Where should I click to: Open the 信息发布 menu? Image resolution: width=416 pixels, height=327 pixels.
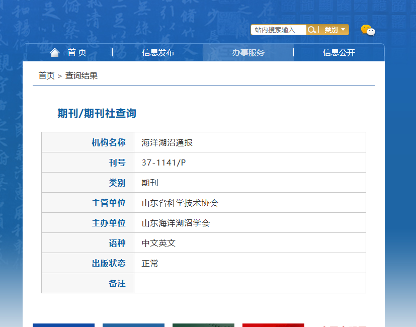coord(158,52)
